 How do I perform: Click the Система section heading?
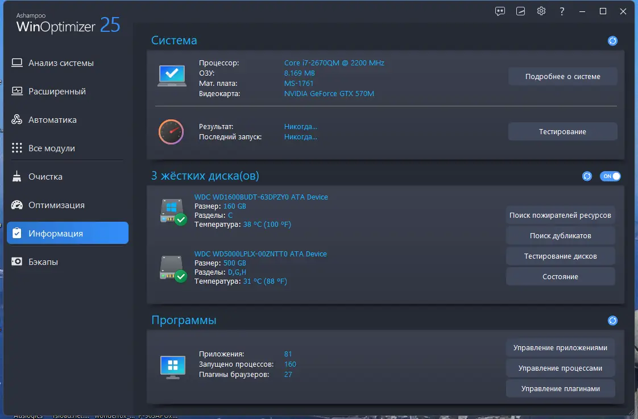click(174, 40)
